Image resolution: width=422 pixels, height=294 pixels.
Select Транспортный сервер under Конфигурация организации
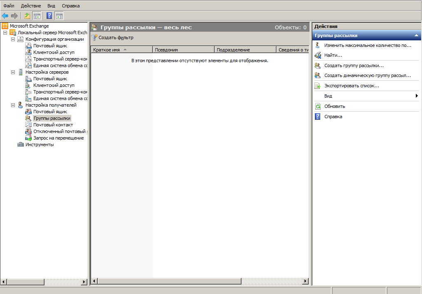(x=60, y=59)
